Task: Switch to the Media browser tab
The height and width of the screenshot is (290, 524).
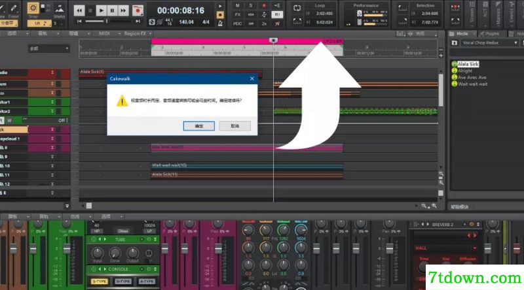Action: point(462,34)
